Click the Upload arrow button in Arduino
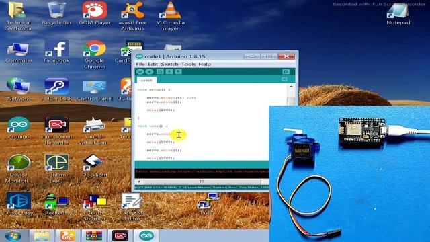This screenshot has height=242, width=430. (149, 72)
